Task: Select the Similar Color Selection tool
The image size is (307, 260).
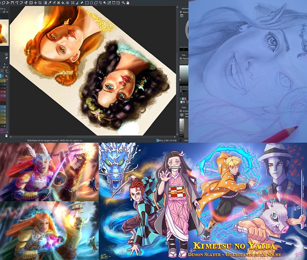Action: pos(109,3)
